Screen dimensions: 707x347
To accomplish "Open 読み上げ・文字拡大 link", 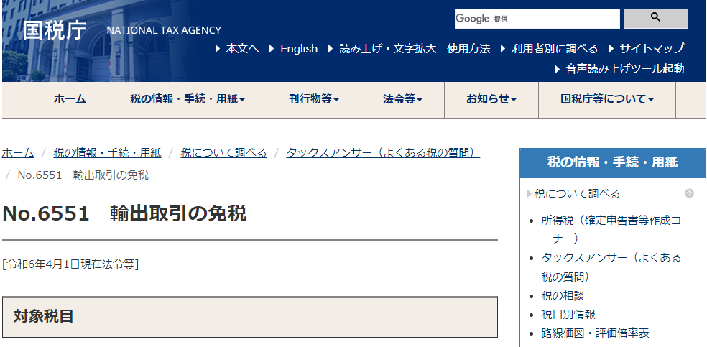I will point(388,49).
